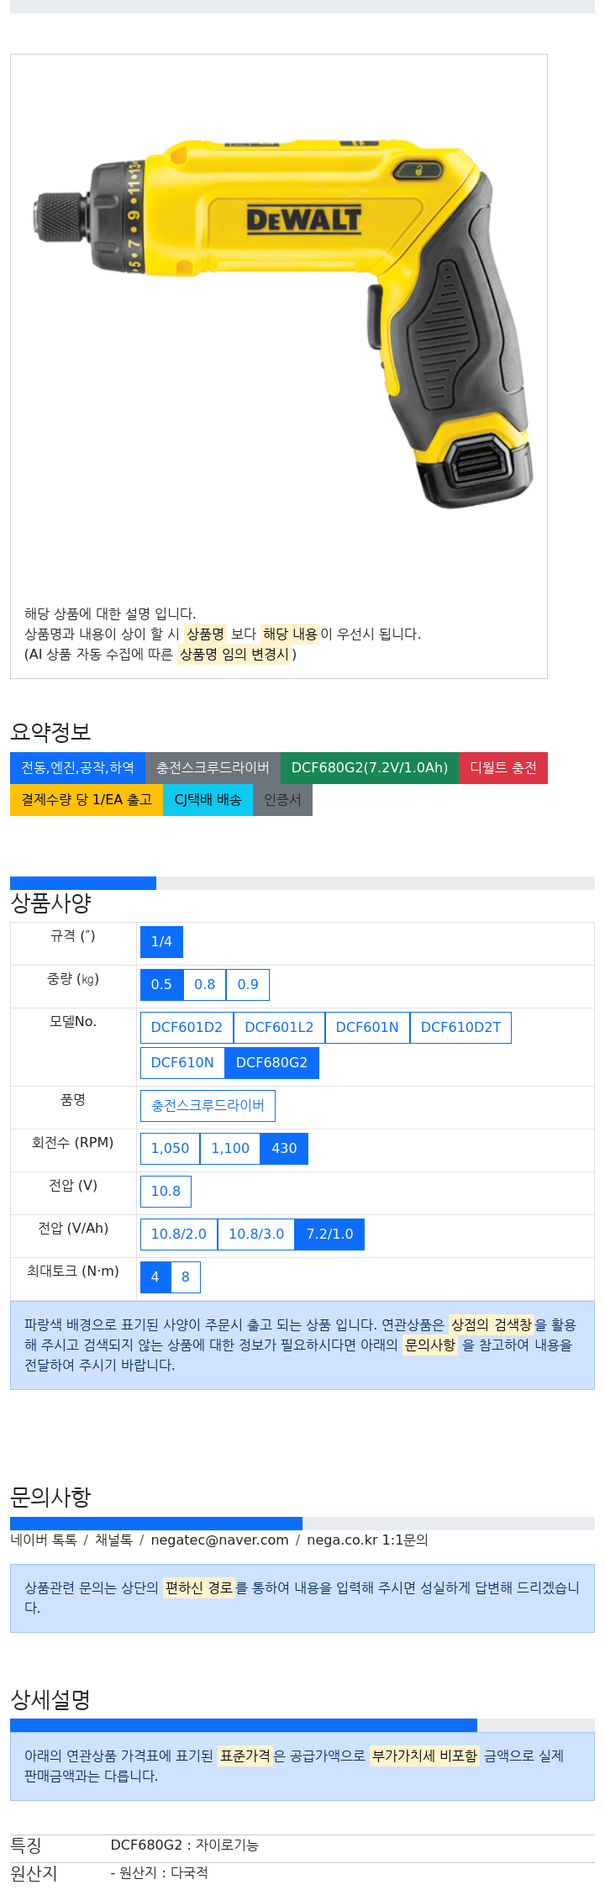
Task: Choose the 1,100 RPM option
Action: [x=230, y=1149]
